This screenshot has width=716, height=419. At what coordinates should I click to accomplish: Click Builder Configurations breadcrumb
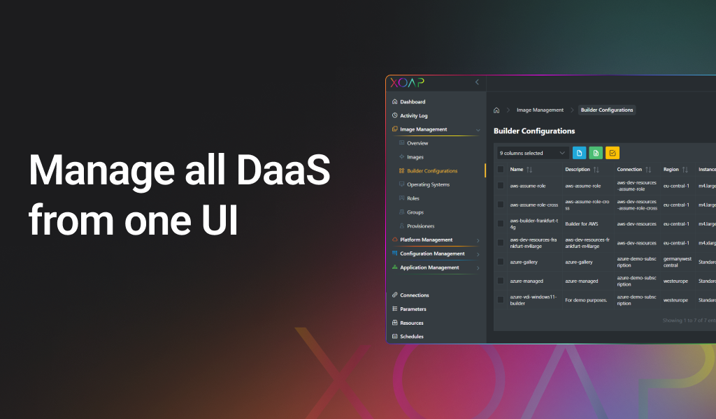coord(606,110)
